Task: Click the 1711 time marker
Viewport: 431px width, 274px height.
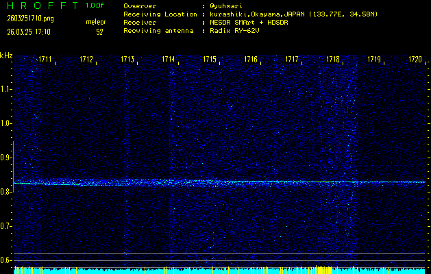Action: coord(45,59)
